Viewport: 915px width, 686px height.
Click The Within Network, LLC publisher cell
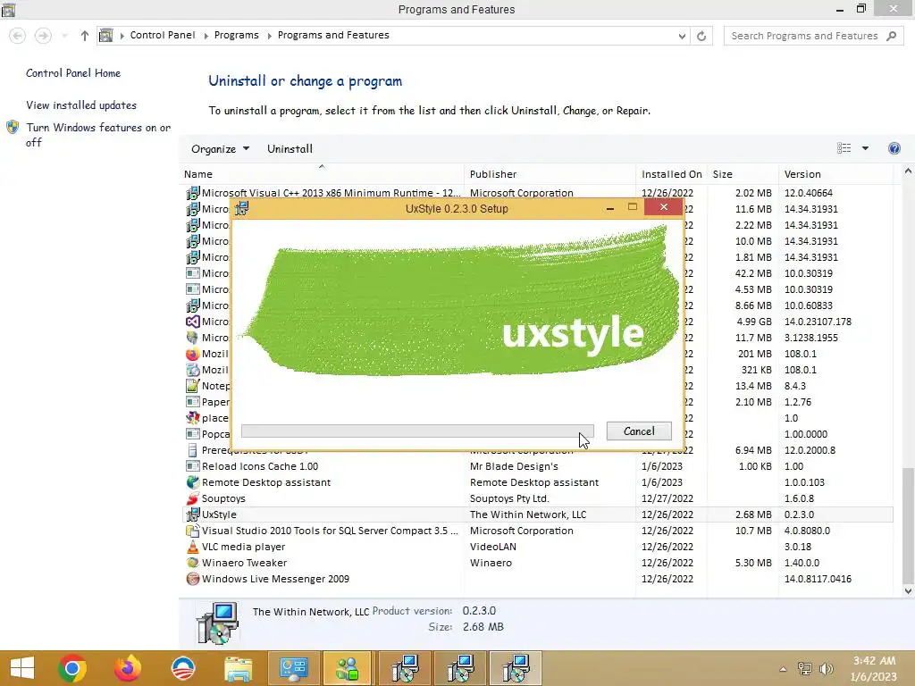click(x=528, y=514)
